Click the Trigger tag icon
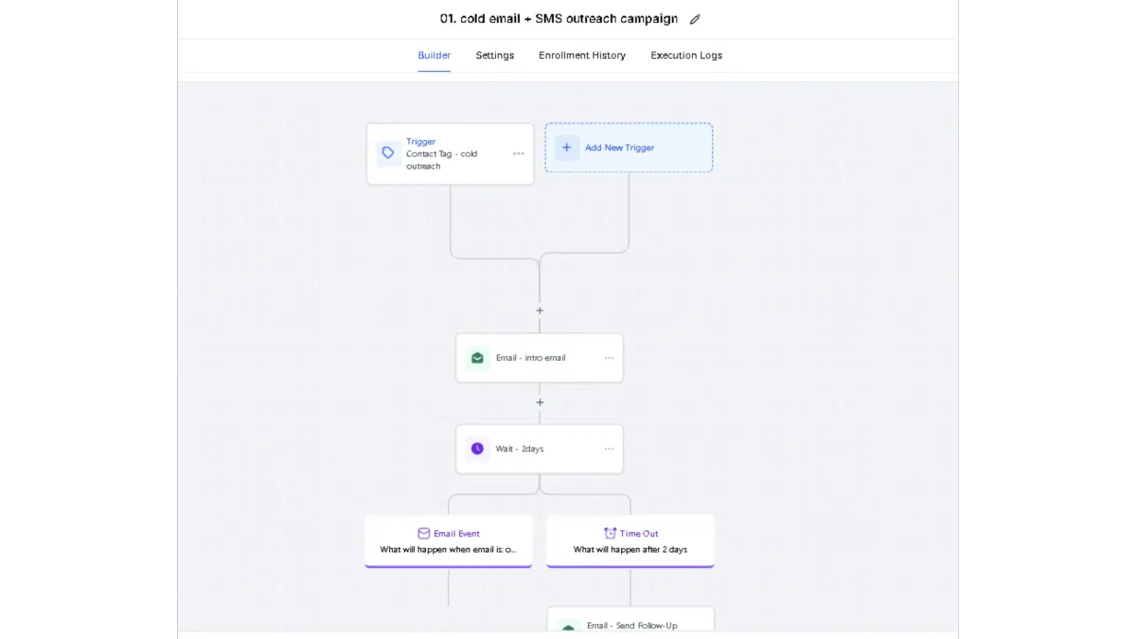1136x639 pixels. (x=388, y=153)
